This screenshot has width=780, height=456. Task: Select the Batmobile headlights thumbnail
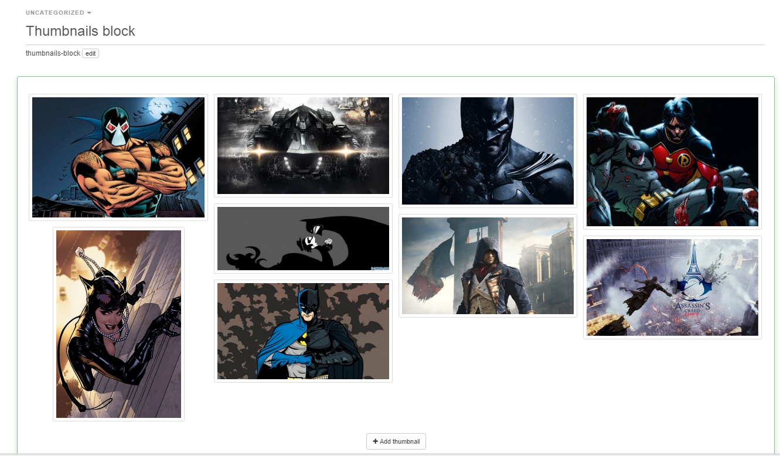tap(303, 145)
